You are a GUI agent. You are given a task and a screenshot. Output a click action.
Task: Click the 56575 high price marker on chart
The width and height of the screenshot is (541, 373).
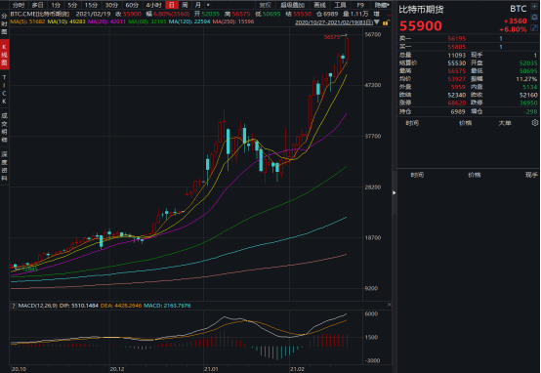[332, 37]
